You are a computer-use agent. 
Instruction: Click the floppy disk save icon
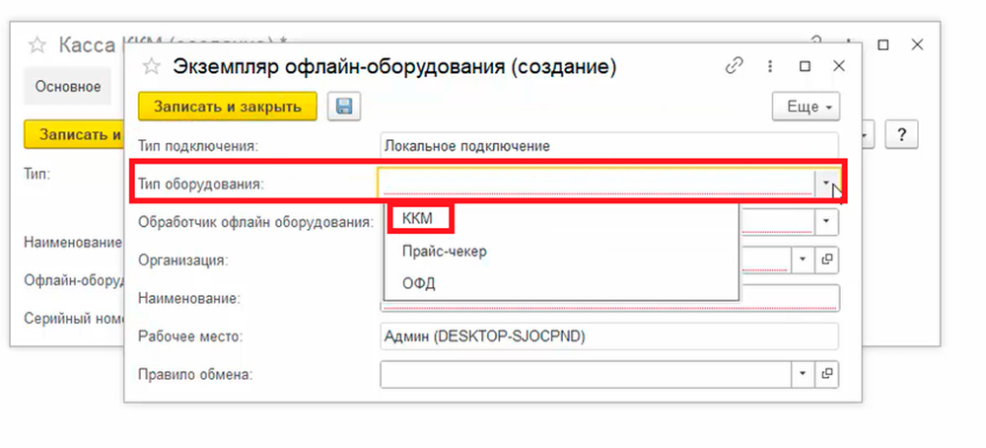coord(346,107)
